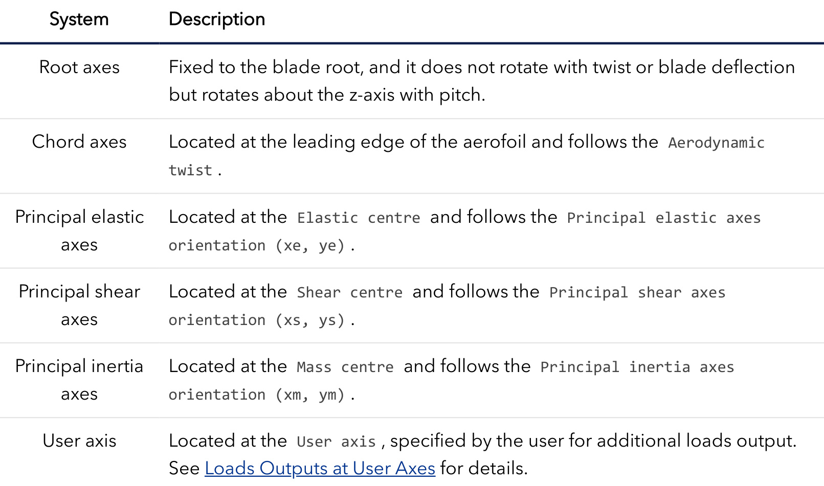Click the code-formatted User axis term in Description
Image resolution: width=824 pixels, height=486 pixels.
click(x=336, y=442)
